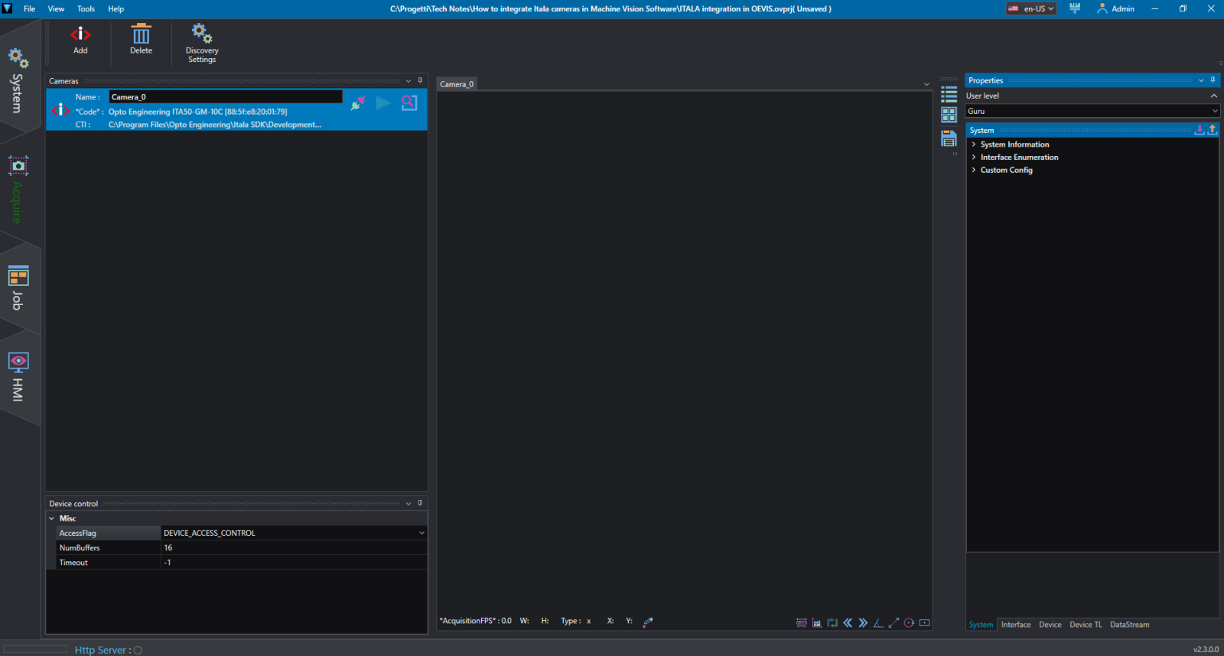Open the Guru user level dropdown
Image resolution: width=1224 pixels, height=656 pixels.
[1092, 111]
